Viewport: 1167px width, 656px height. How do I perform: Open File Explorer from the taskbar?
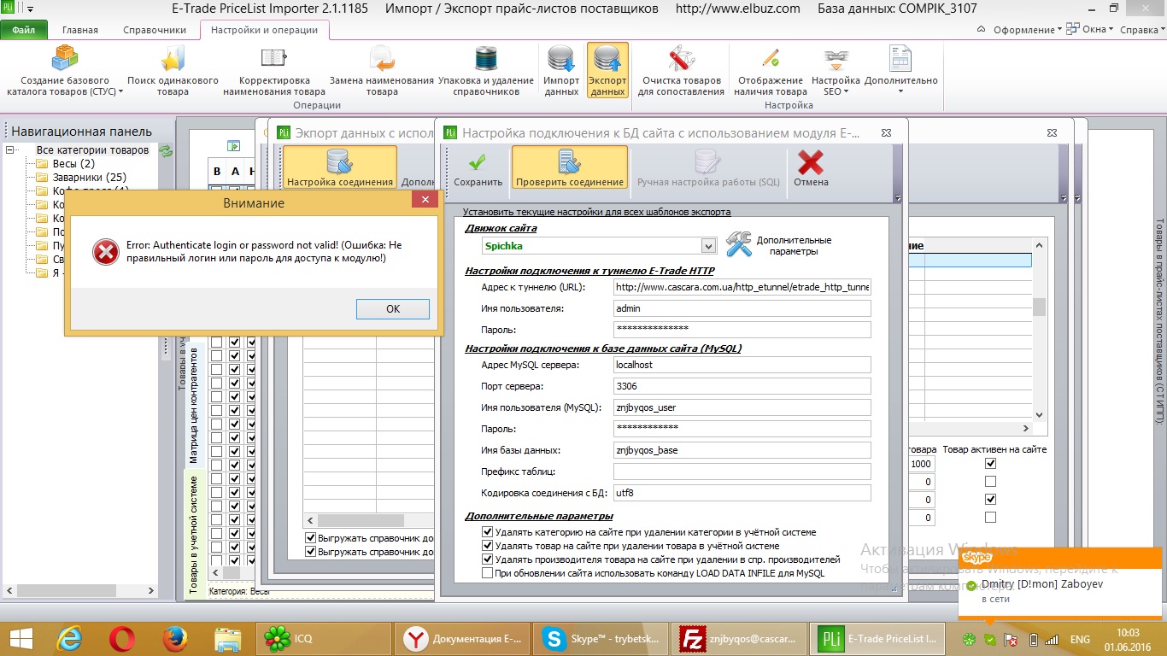(x=228, y=639)
